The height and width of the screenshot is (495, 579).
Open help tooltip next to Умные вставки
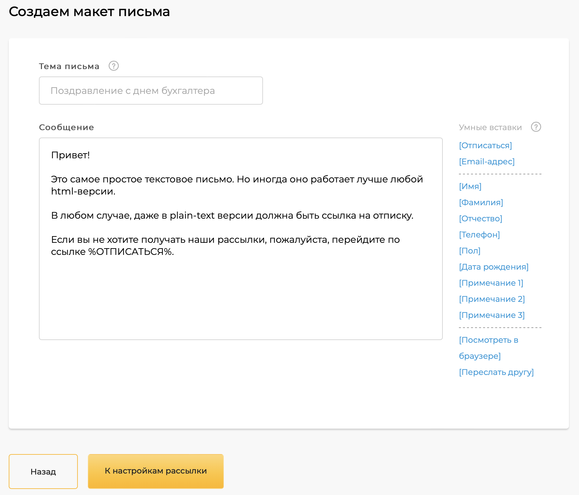click(536, 127)
